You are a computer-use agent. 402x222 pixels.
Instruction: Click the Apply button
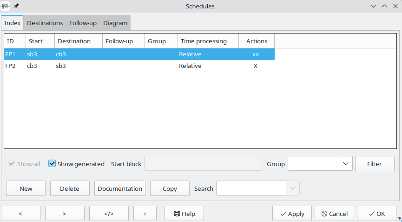pyautogui.click(x=292, y=214)
